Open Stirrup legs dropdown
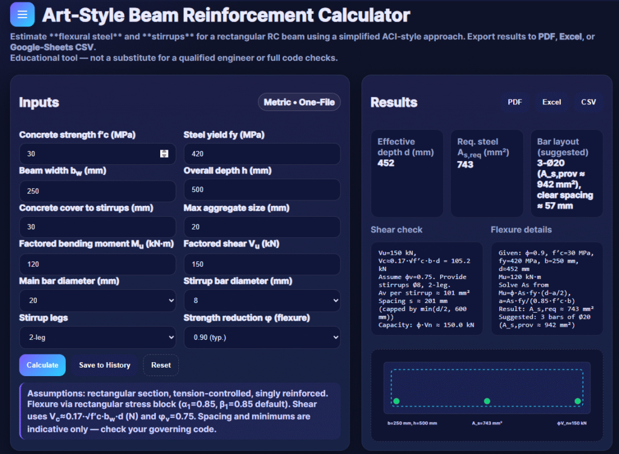This screenshot has width=619, height=454. coord(97,337)
